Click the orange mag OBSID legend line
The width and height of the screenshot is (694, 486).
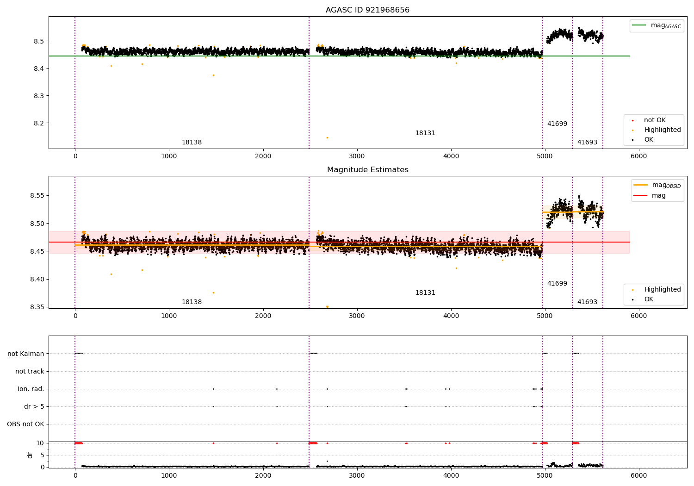[640, 185]
